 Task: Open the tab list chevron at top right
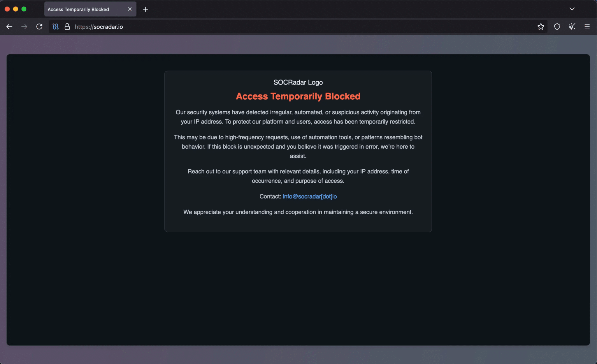coord(572,9)
